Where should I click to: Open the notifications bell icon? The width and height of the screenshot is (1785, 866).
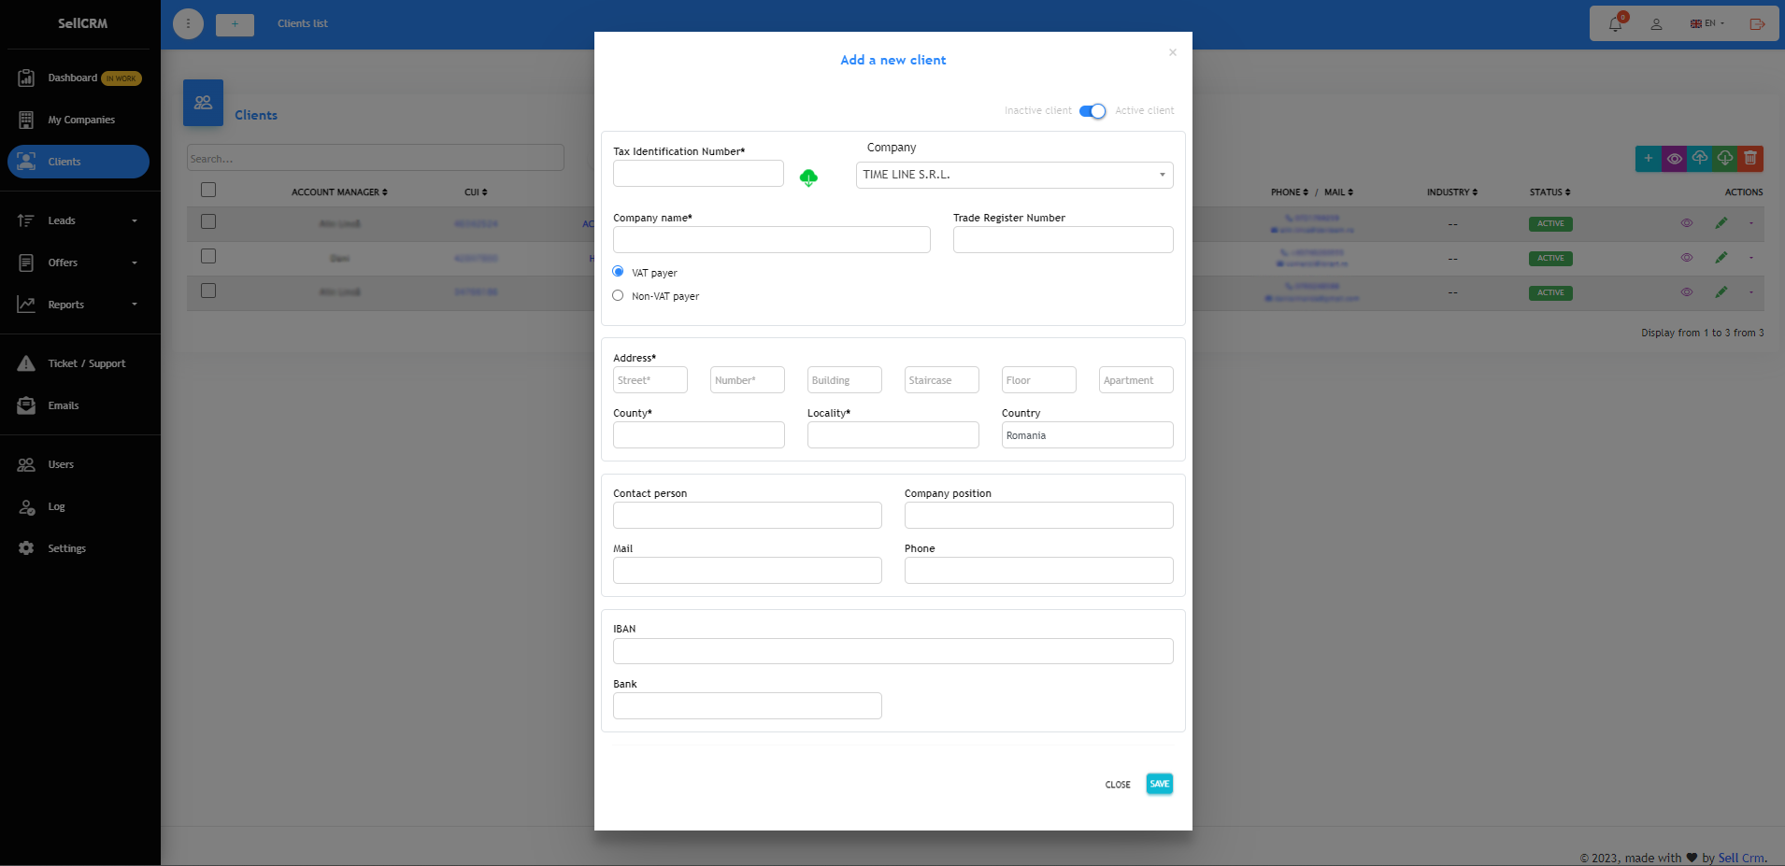click(1615, 23)
